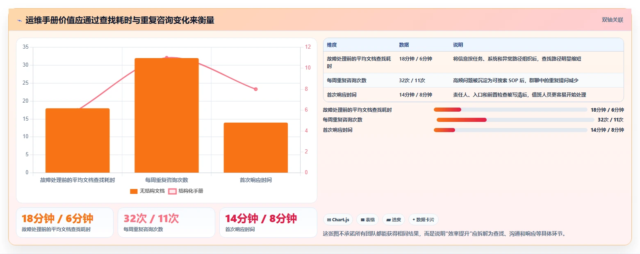Viewport: 640px width, 254px height.
Task: Click the icon in the 进度 chip
Action: (388, 220)
